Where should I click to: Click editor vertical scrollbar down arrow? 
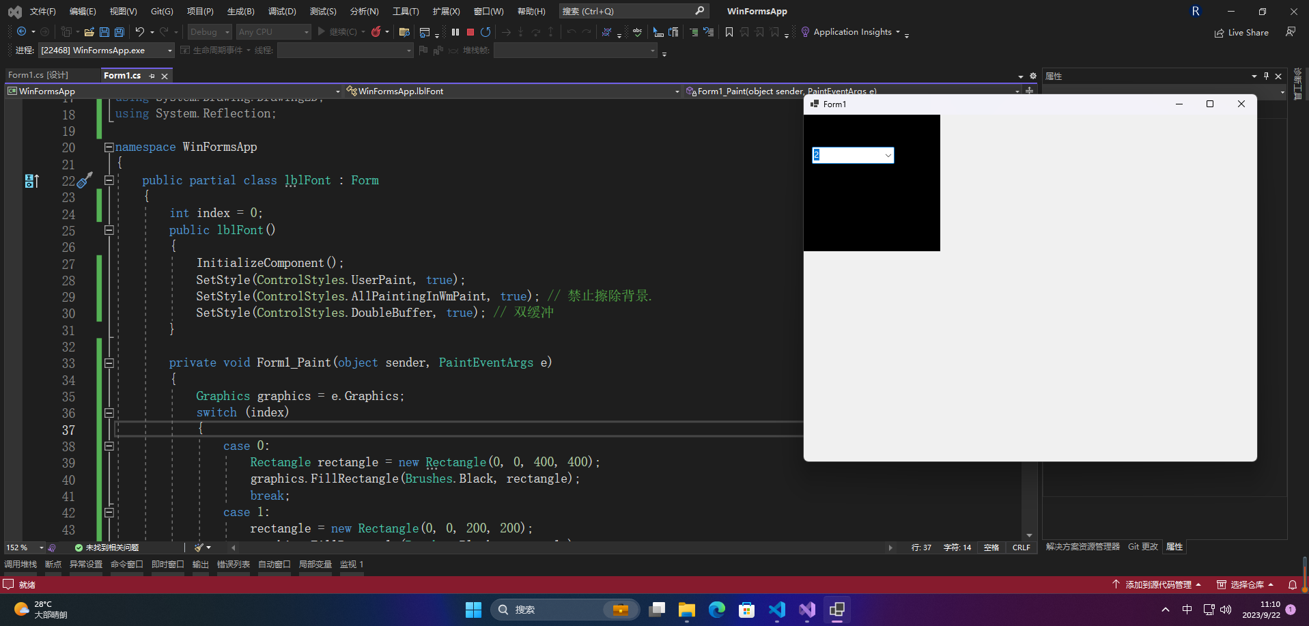[x=1029, y=536]
